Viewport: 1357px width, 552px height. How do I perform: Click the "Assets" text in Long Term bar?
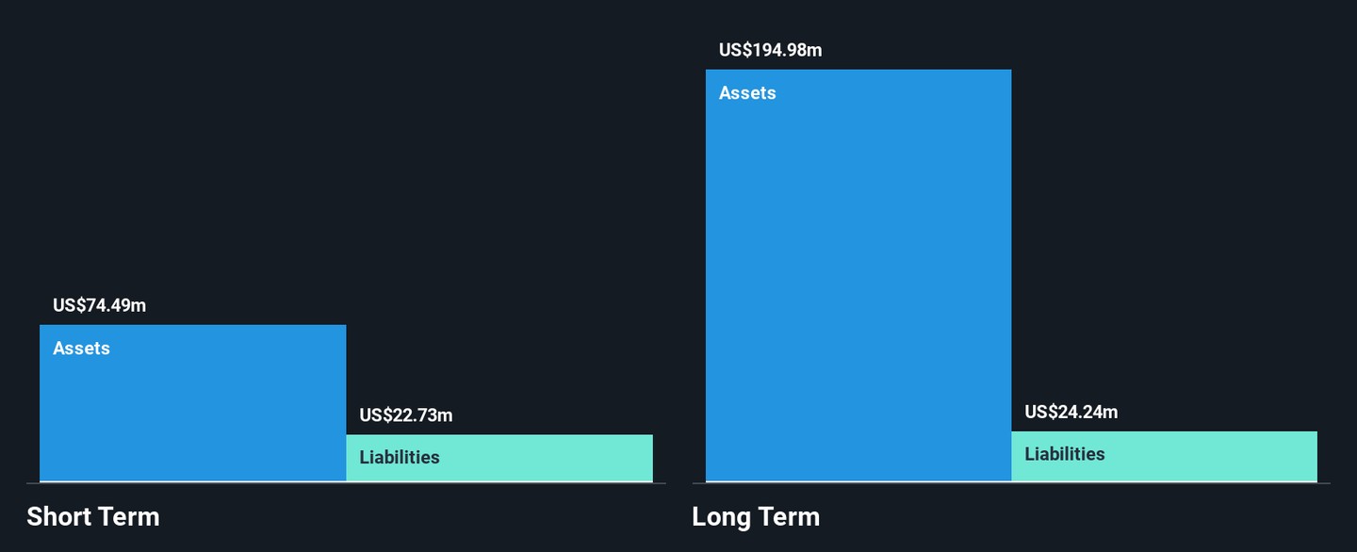(x=747, y=93)
